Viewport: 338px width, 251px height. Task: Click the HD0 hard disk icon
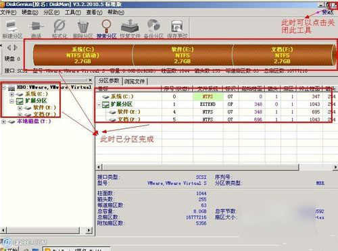(11, 88)
